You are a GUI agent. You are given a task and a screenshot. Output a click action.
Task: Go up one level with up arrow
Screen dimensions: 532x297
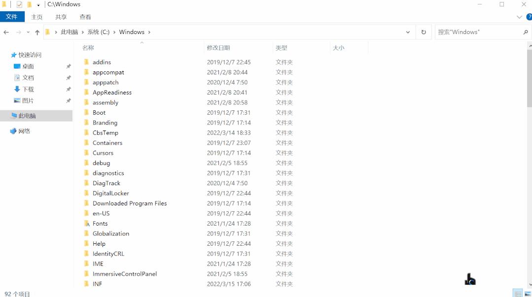[37, 32]
